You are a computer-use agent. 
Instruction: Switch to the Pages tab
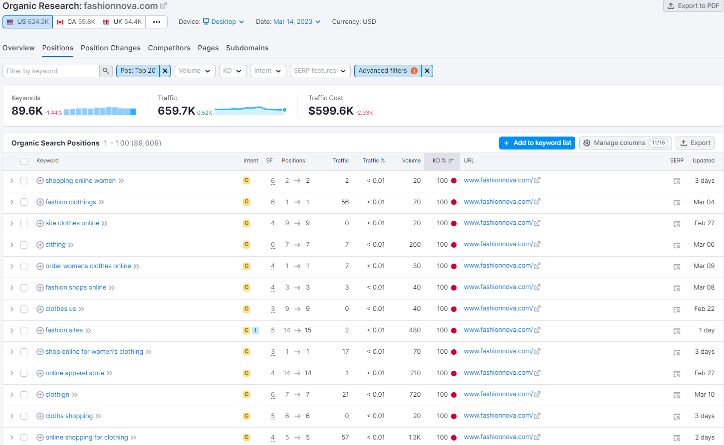(x=208, y=48)
